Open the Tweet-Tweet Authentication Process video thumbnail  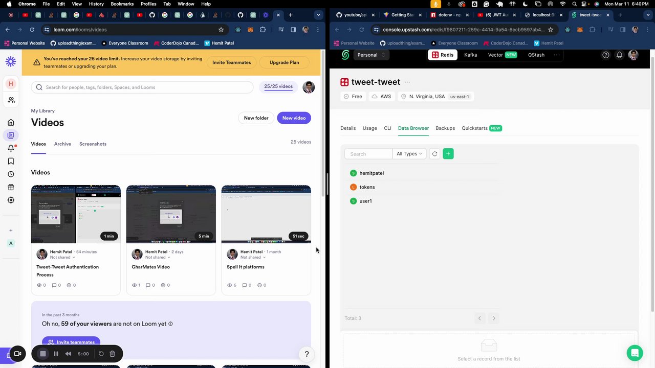(x=76, y=214)
